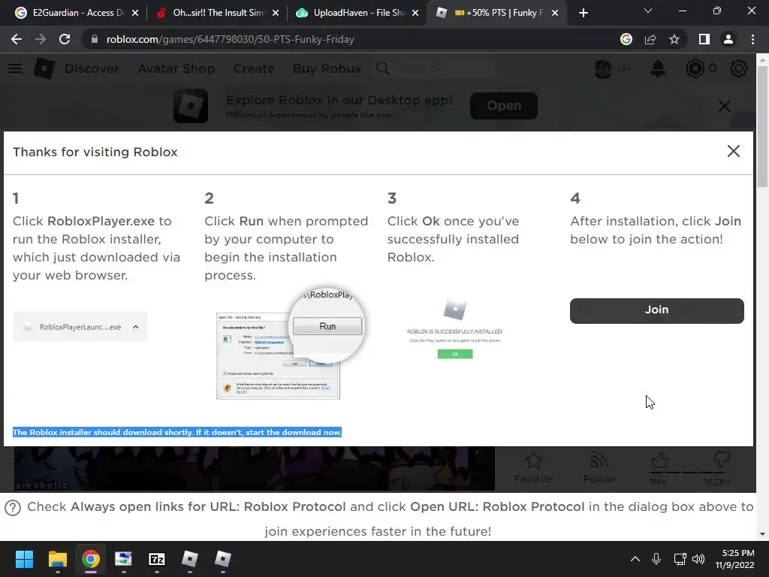This screenshot has width=769, height=577.
Task: Expand the RobloxPlayerLauncher.exe download chevron
Action: pyautogui.click(x=136, y=327)
